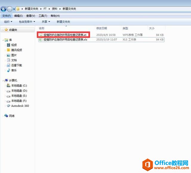Go back with the blue Back arrow
191x173 pixels.
(3, 9)
